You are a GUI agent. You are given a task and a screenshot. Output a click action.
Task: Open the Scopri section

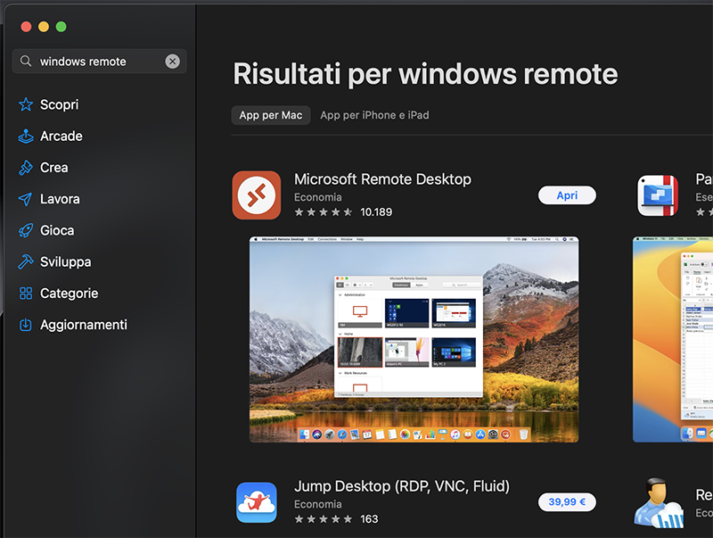[59, 104]
